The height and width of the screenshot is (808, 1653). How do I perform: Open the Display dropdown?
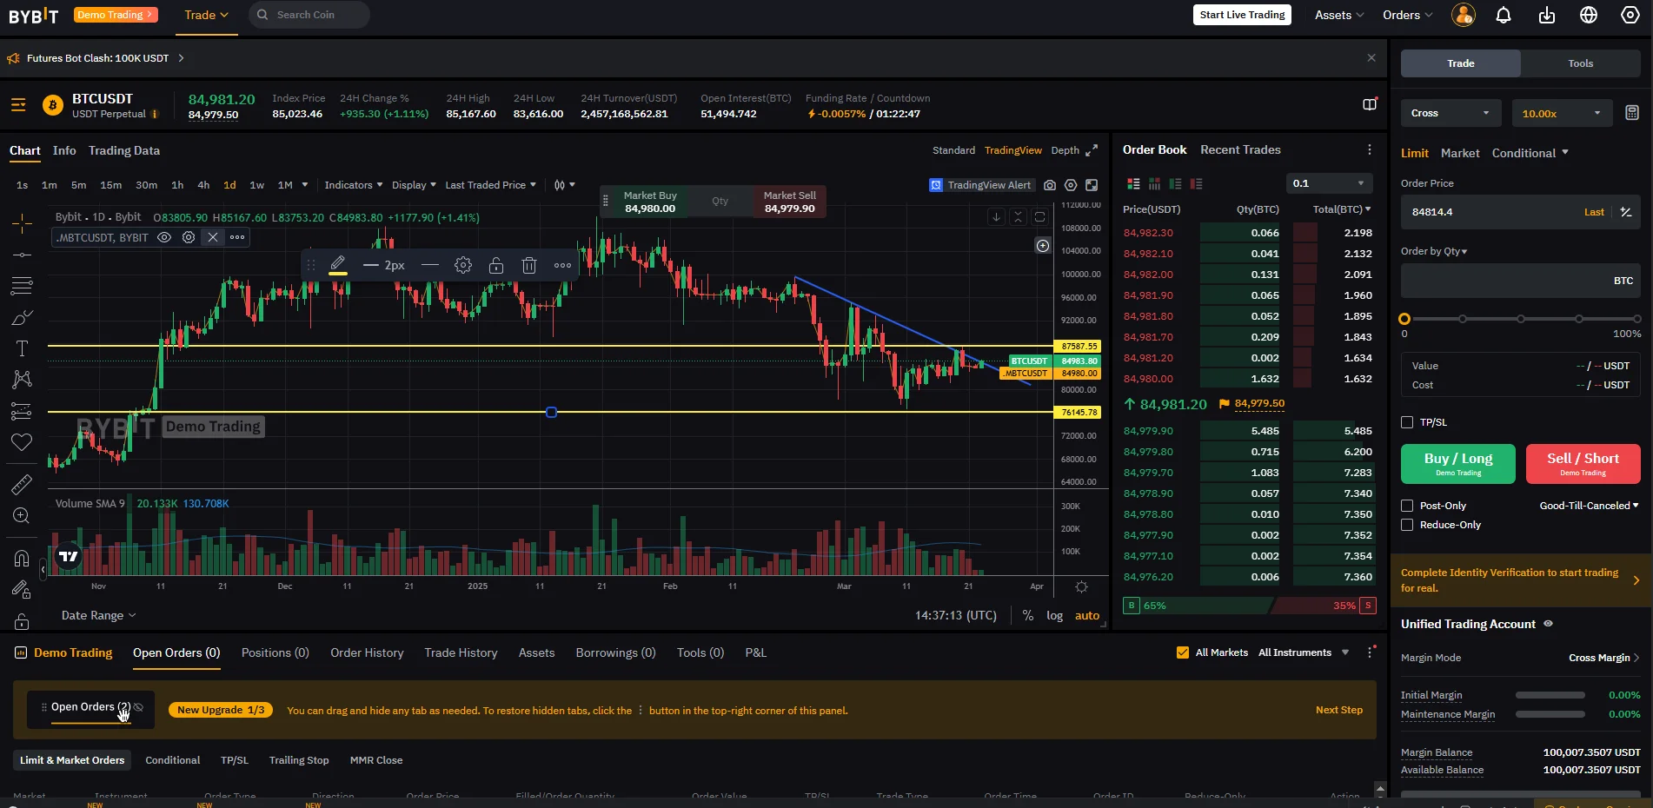[x=415, y=185]
